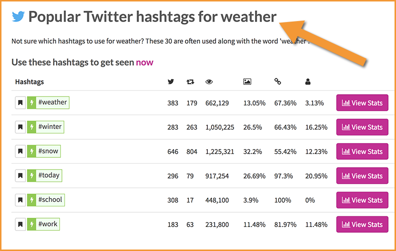Open View Stats for #winter

pyautogui.click(x=362, y=127)
